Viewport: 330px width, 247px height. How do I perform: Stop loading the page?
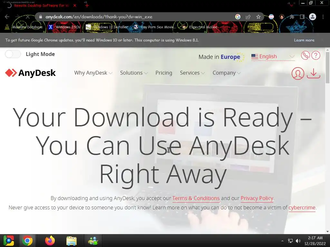(28, 17)
